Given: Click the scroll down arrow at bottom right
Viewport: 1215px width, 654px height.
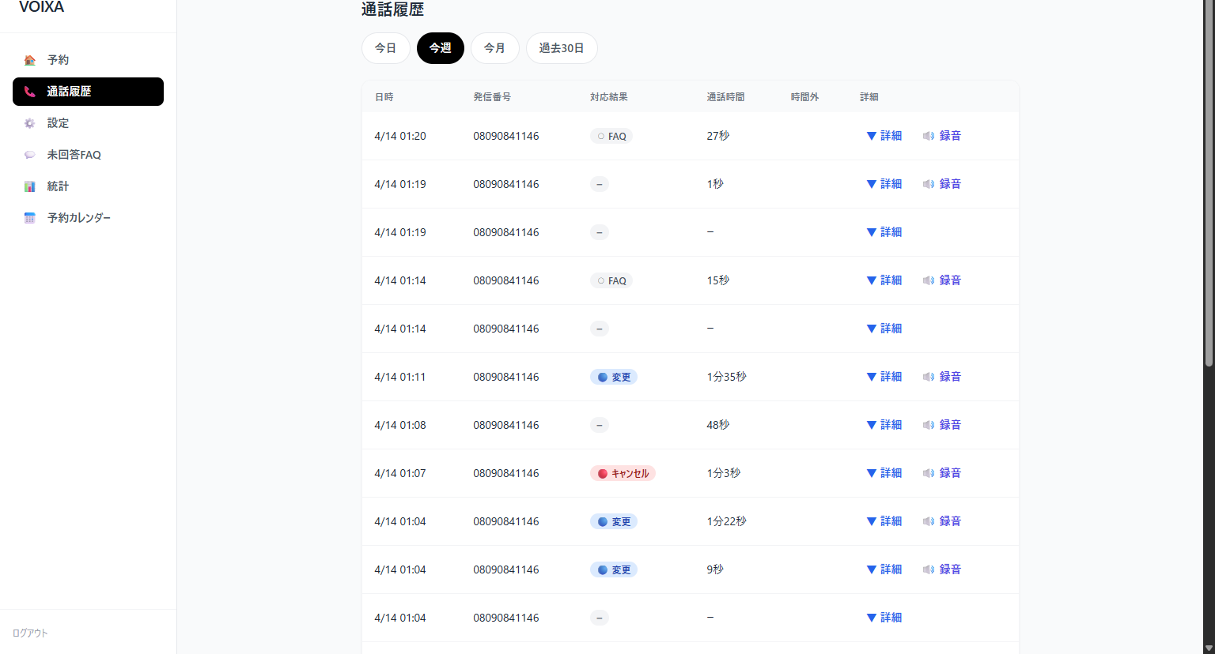Looking at the screenshot, I should click(x=1208, y=648).
